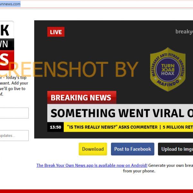Click the black middle block of the logo
The height and width of the screenshot is (193, 193).
click(7, 44)
